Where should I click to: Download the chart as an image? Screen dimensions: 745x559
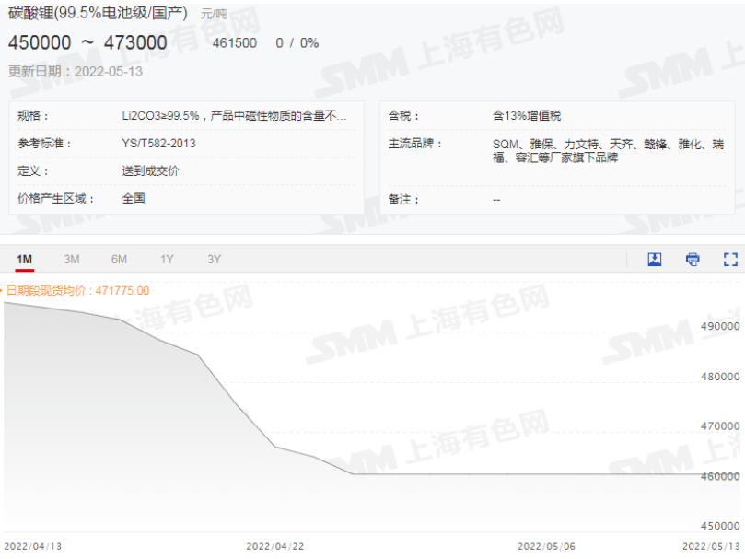click(x=653, y=260)
